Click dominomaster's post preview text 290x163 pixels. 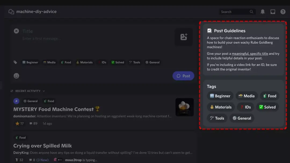point(92,116)
